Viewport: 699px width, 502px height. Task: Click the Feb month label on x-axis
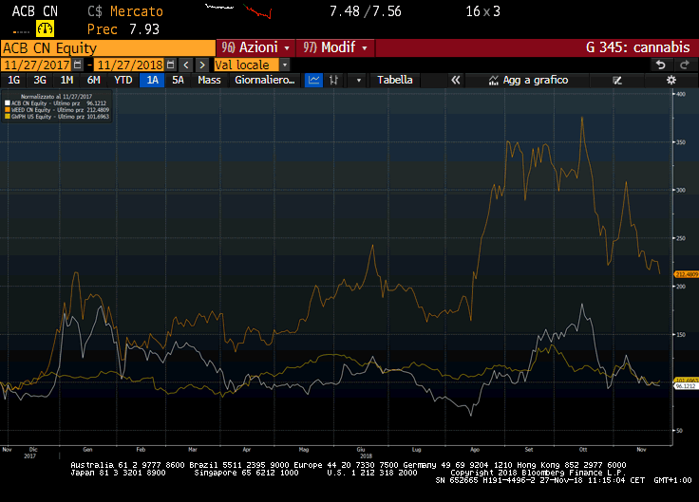pyautogui.click(x=141, y=450)
